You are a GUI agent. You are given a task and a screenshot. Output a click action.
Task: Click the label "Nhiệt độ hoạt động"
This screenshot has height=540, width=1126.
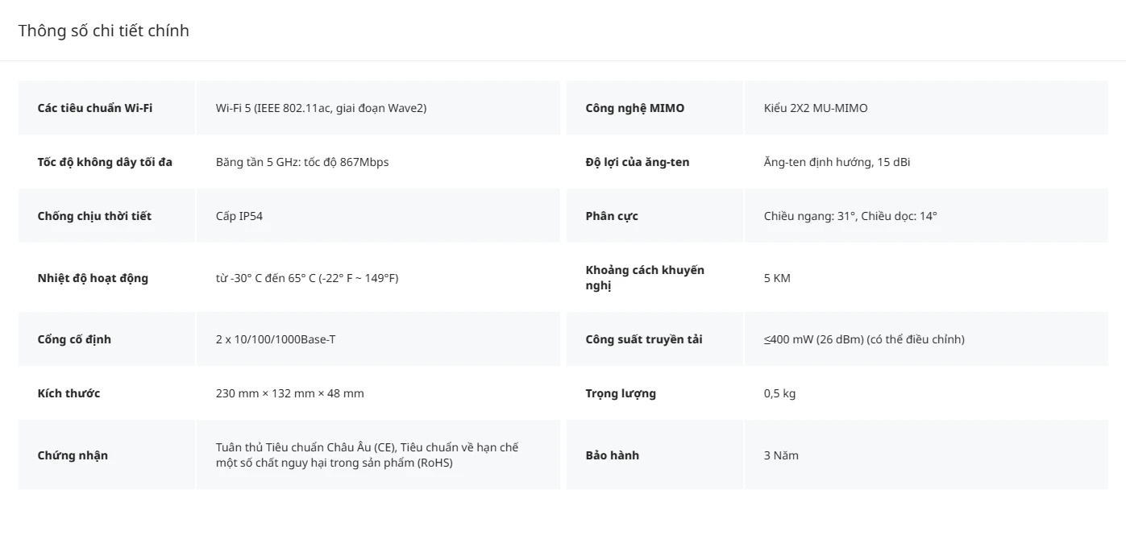[x=93, y=278]
